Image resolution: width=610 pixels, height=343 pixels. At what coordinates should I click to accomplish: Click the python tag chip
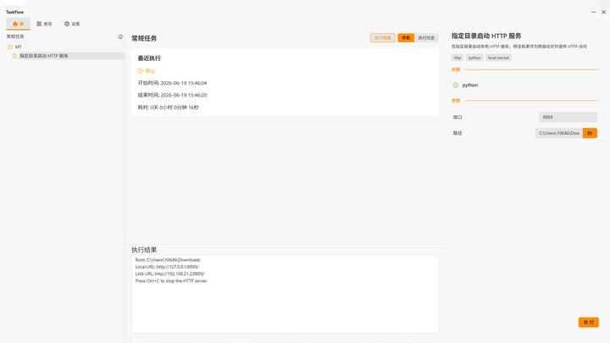tap(474, 58)
